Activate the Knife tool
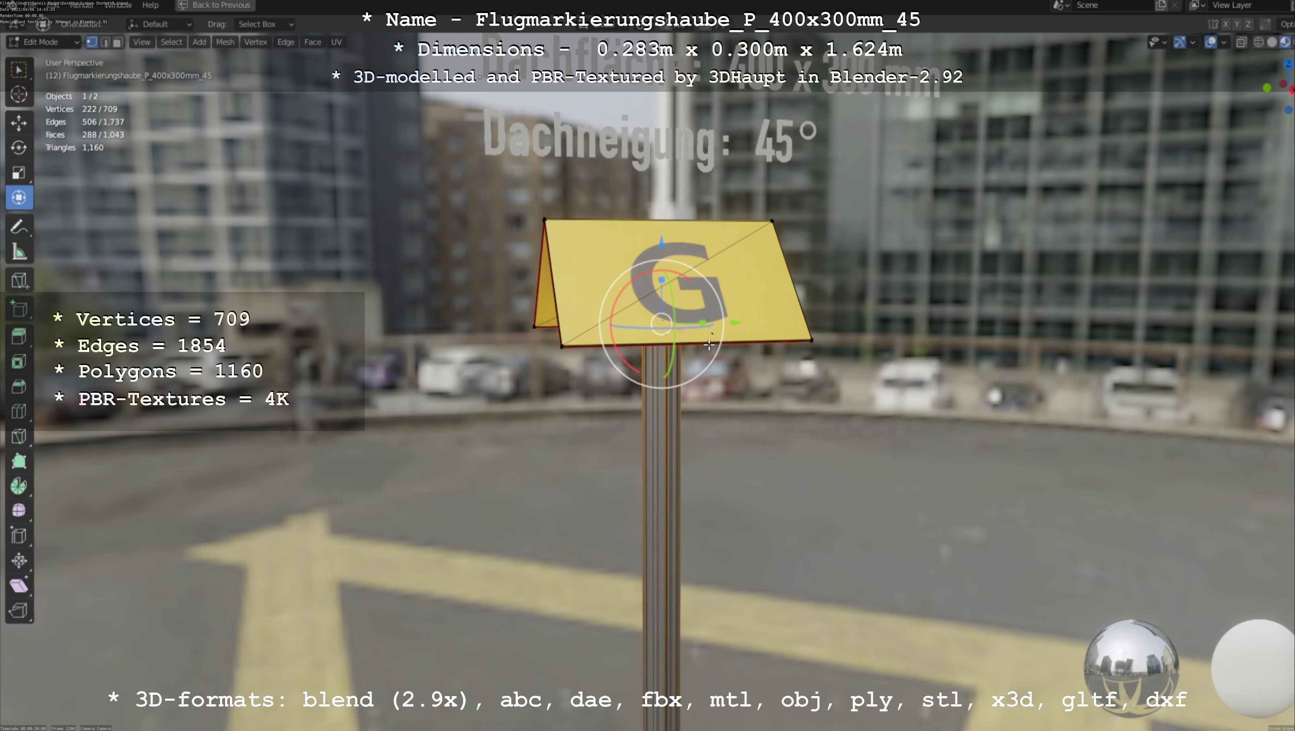 coord(19,436)
